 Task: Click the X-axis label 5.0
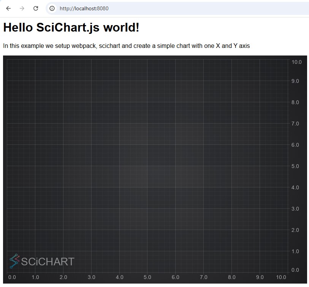pyautogui.click(x=147, y=277)
